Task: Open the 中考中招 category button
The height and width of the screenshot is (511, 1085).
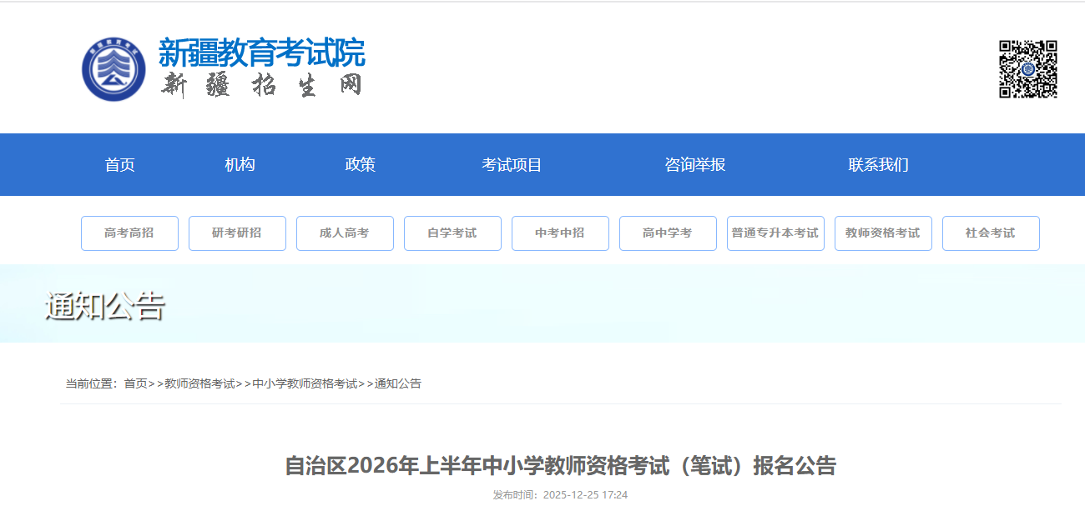Action: pos(560,233)
